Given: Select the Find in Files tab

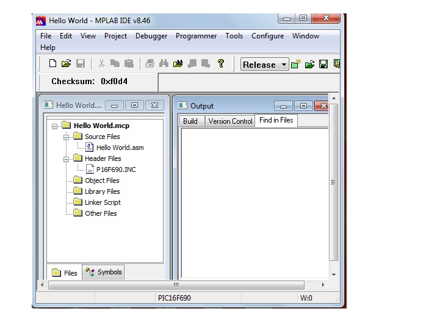Looking at the screenshot, I should 276,120.
